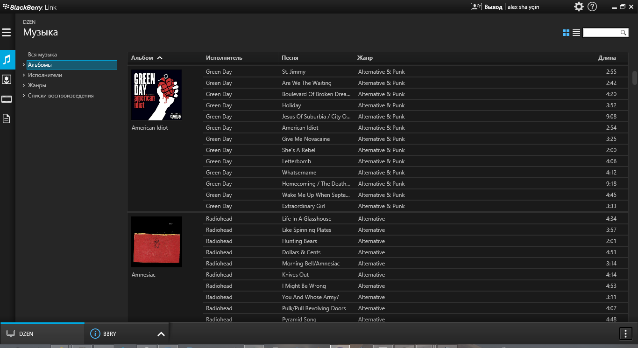
Task: Select the song Letterbomb
Action: click(297, 161)
